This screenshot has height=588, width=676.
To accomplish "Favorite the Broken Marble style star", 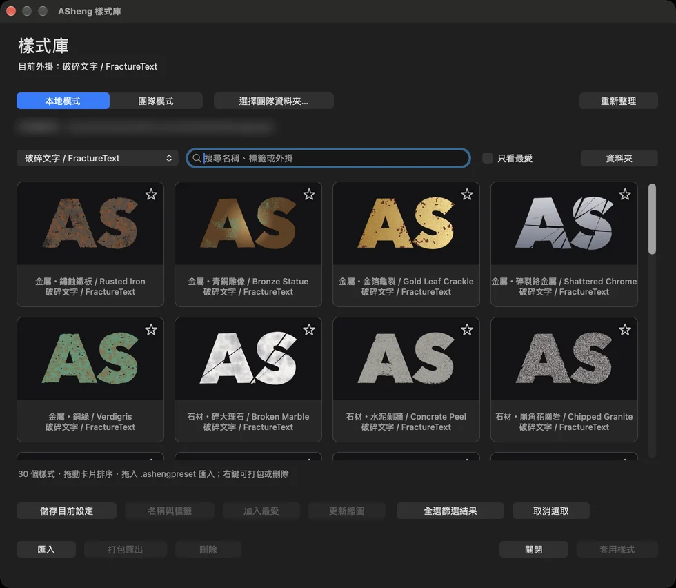I will (309, 330).
